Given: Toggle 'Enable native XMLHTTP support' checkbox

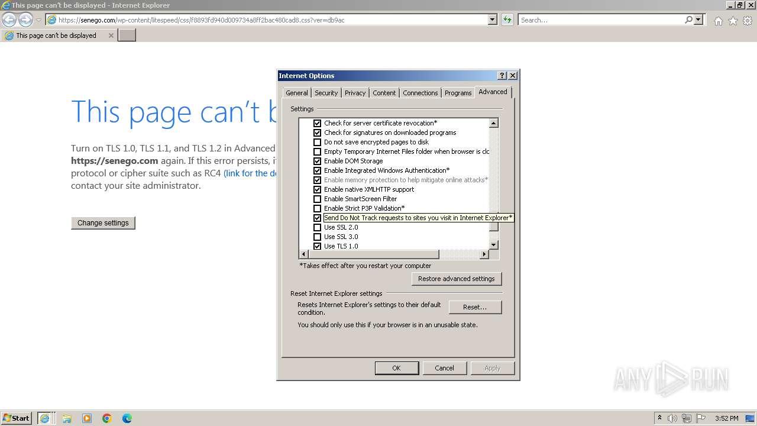Looking at the screenshot, I should point(317,189).
